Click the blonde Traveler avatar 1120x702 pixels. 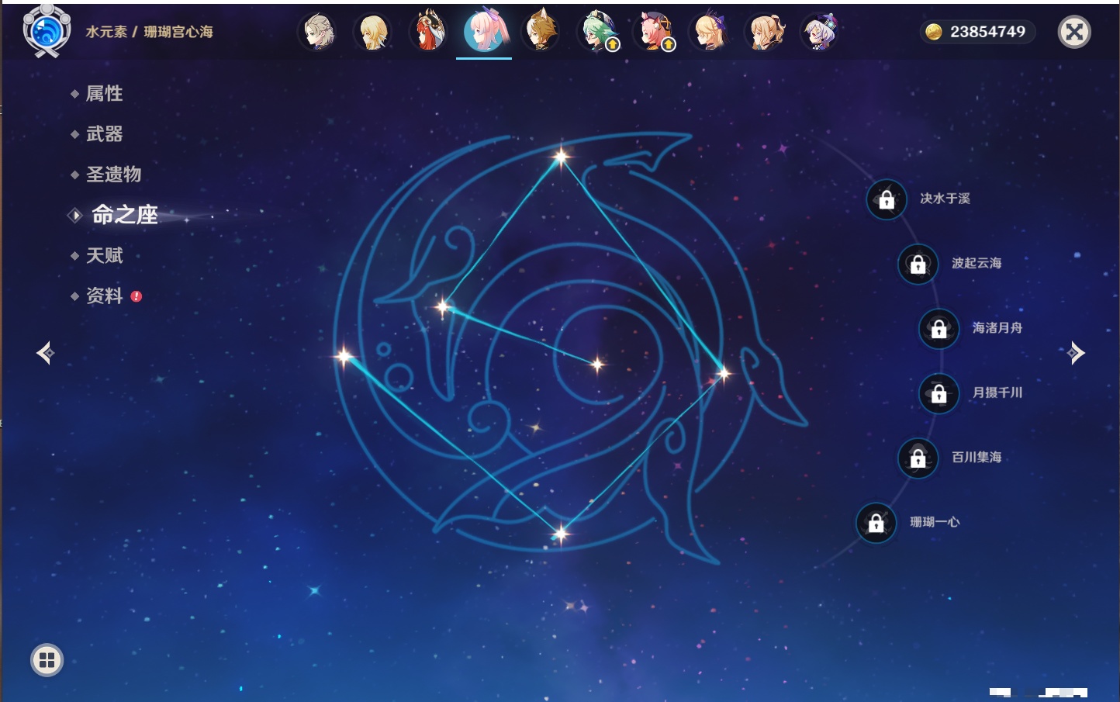[x=373, y=32]
